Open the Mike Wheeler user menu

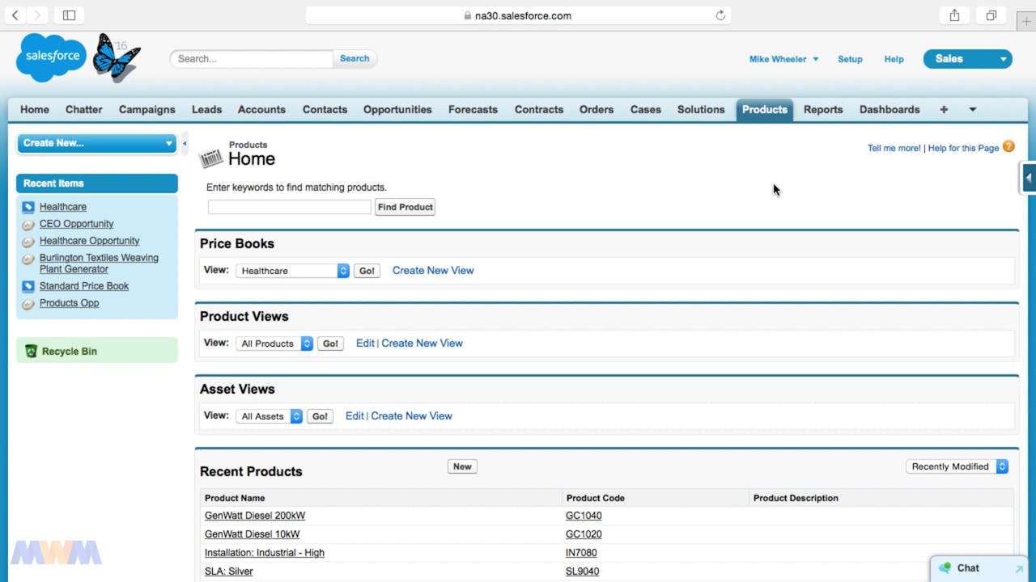[x=783, y=59]
